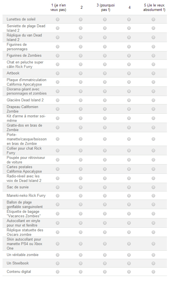Screen dimensions: 170x281
Task: Rate Radio-réveil as 3
Action: click(105, 178)
